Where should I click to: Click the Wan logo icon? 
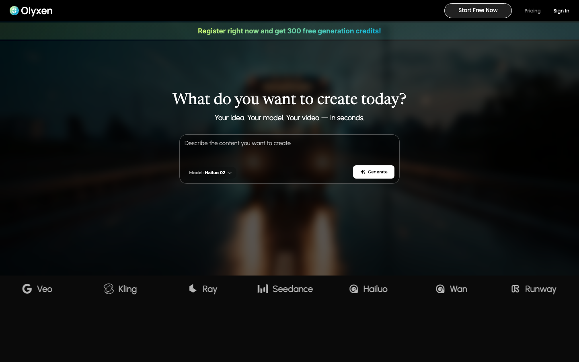pyautogui.click(x=440, y=289)
